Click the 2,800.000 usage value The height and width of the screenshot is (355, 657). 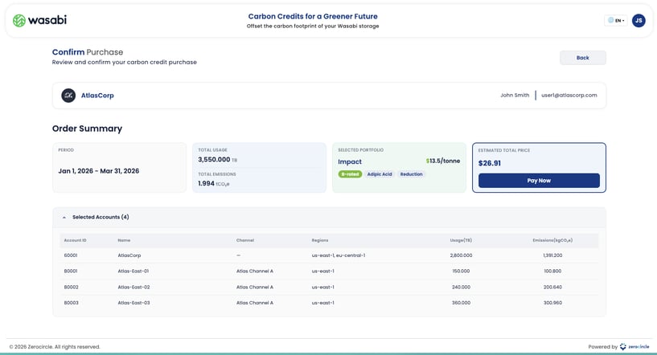pos(461,255)
